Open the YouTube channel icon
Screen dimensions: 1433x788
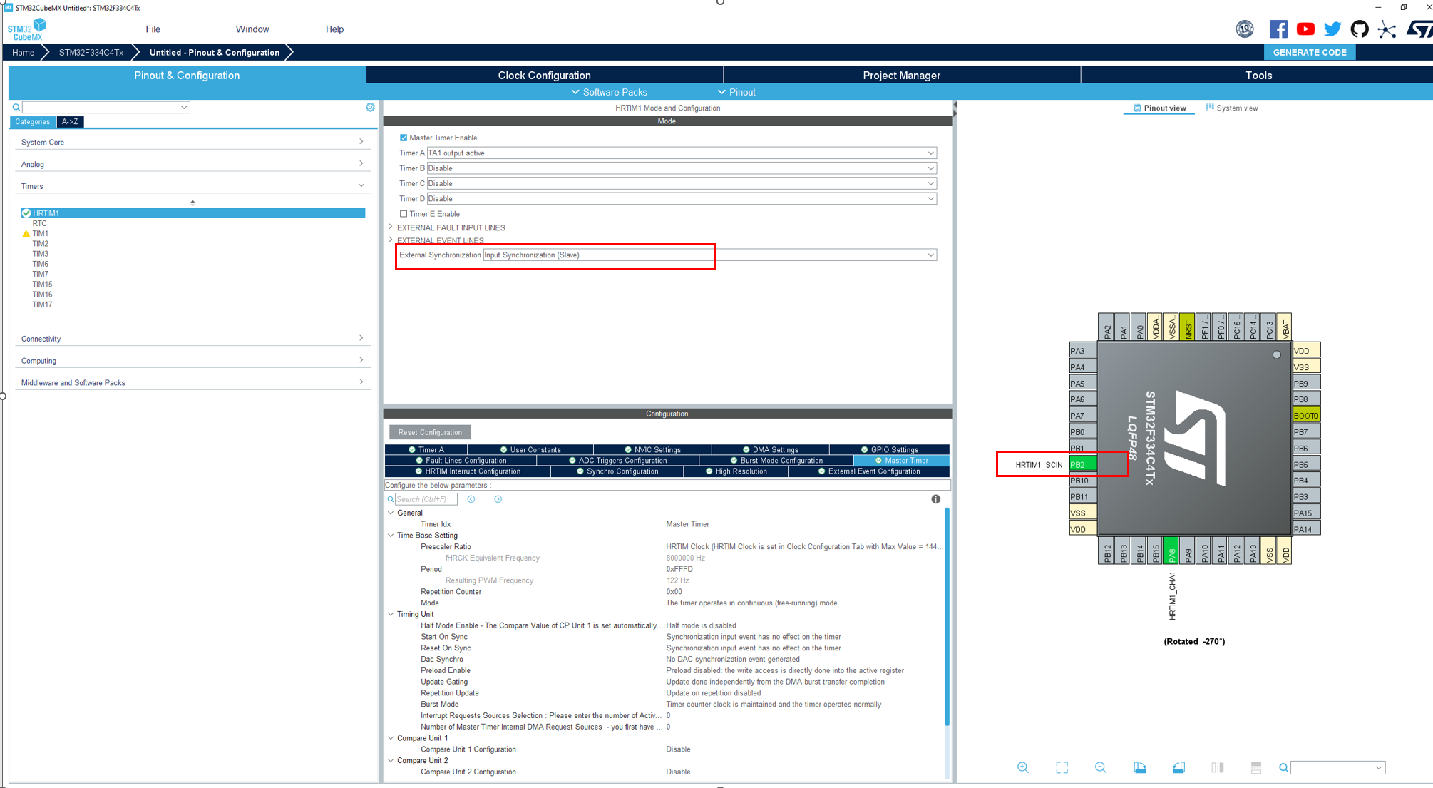tap(1305, 29)
